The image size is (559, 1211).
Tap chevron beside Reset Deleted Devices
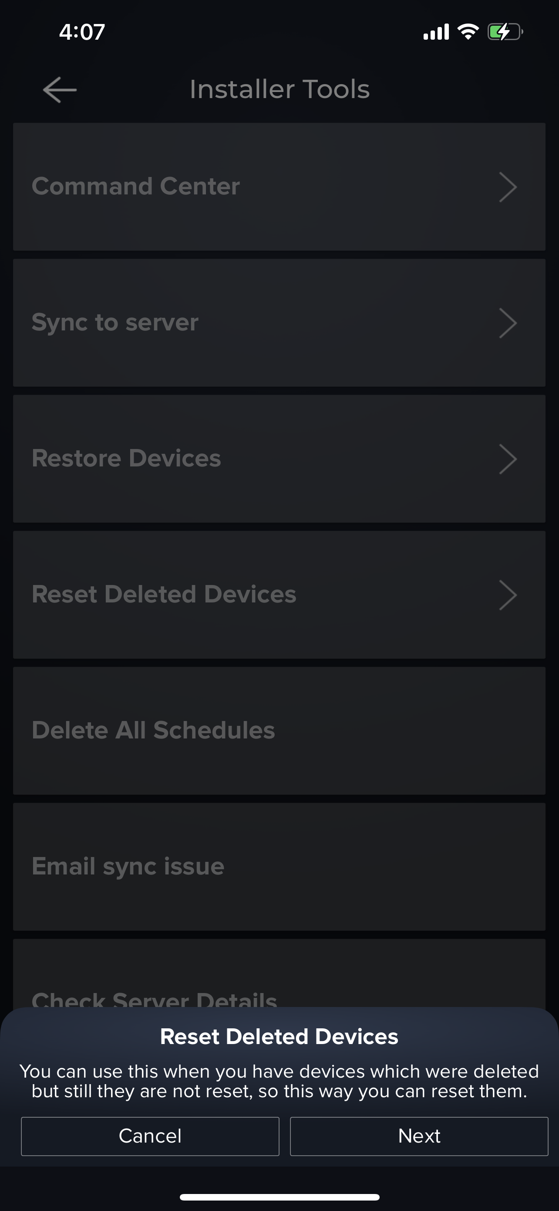pyautogui.click(x=508, y=595)
